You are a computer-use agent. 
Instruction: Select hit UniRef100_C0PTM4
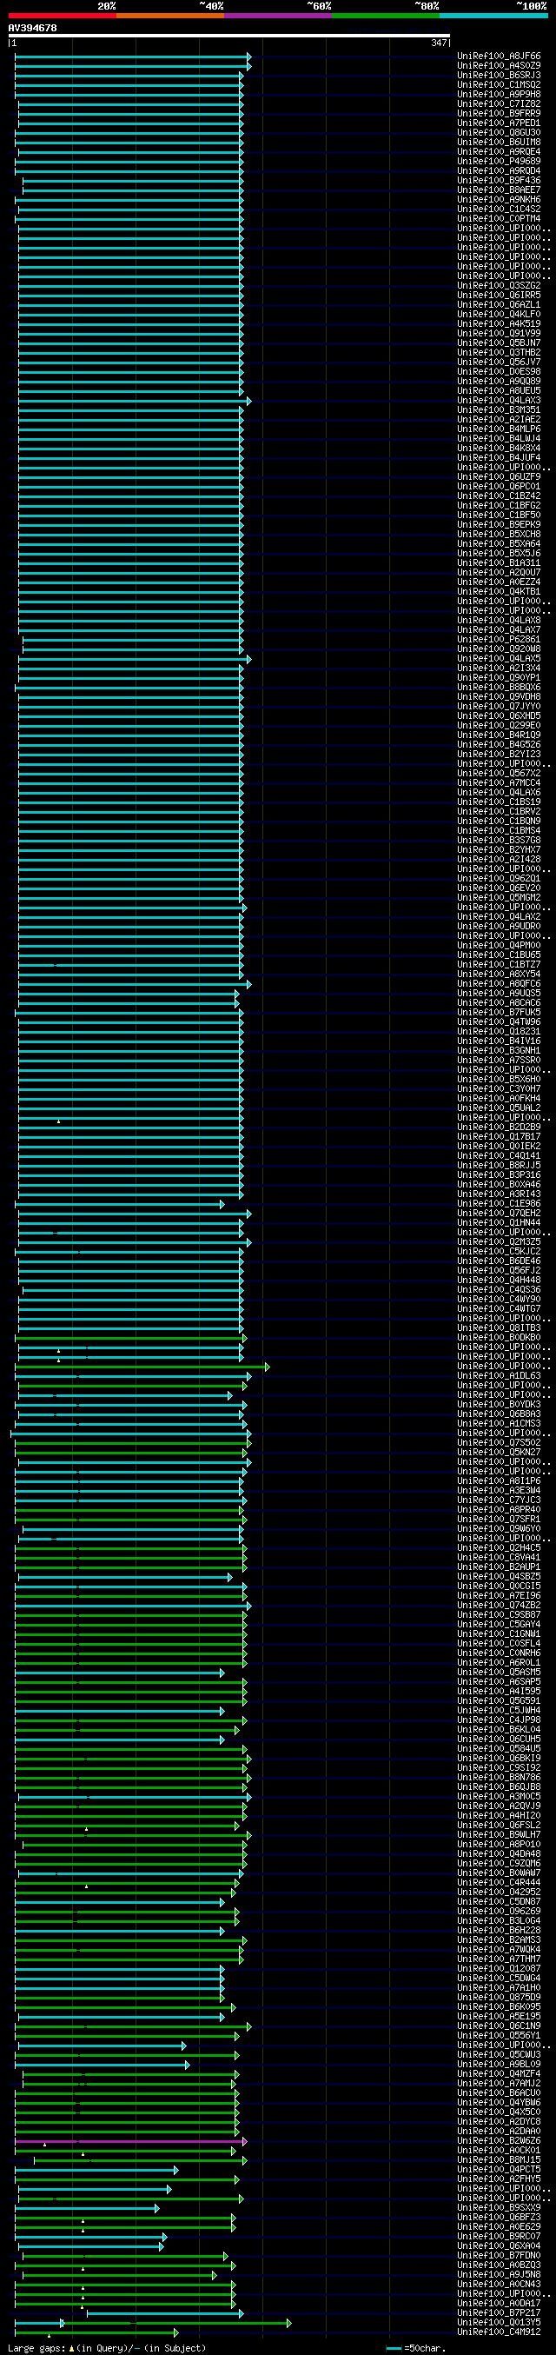[x=499, y=219]
